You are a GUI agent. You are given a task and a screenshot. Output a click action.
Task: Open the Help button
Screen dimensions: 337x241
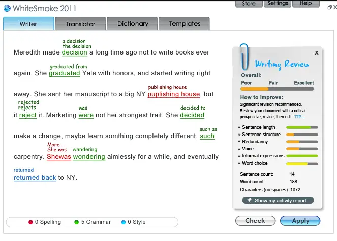coord(306,4)
